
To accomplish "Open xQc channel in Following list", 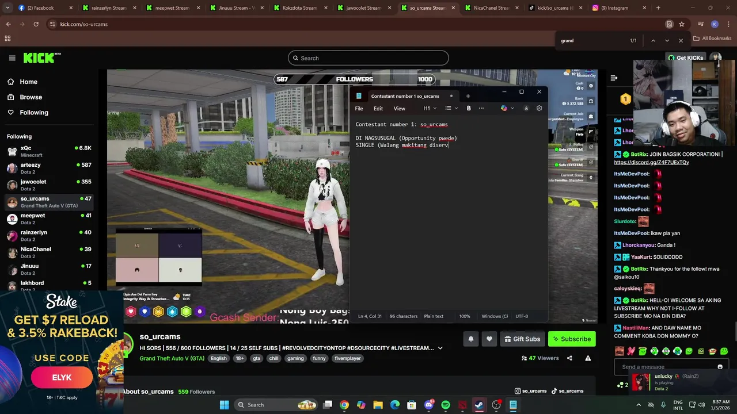I will [50, 151].
